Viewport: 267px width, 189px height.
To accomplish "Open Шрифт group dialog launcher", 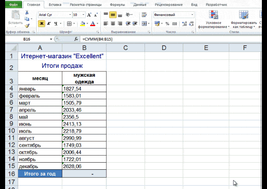I will pos(98,32).
